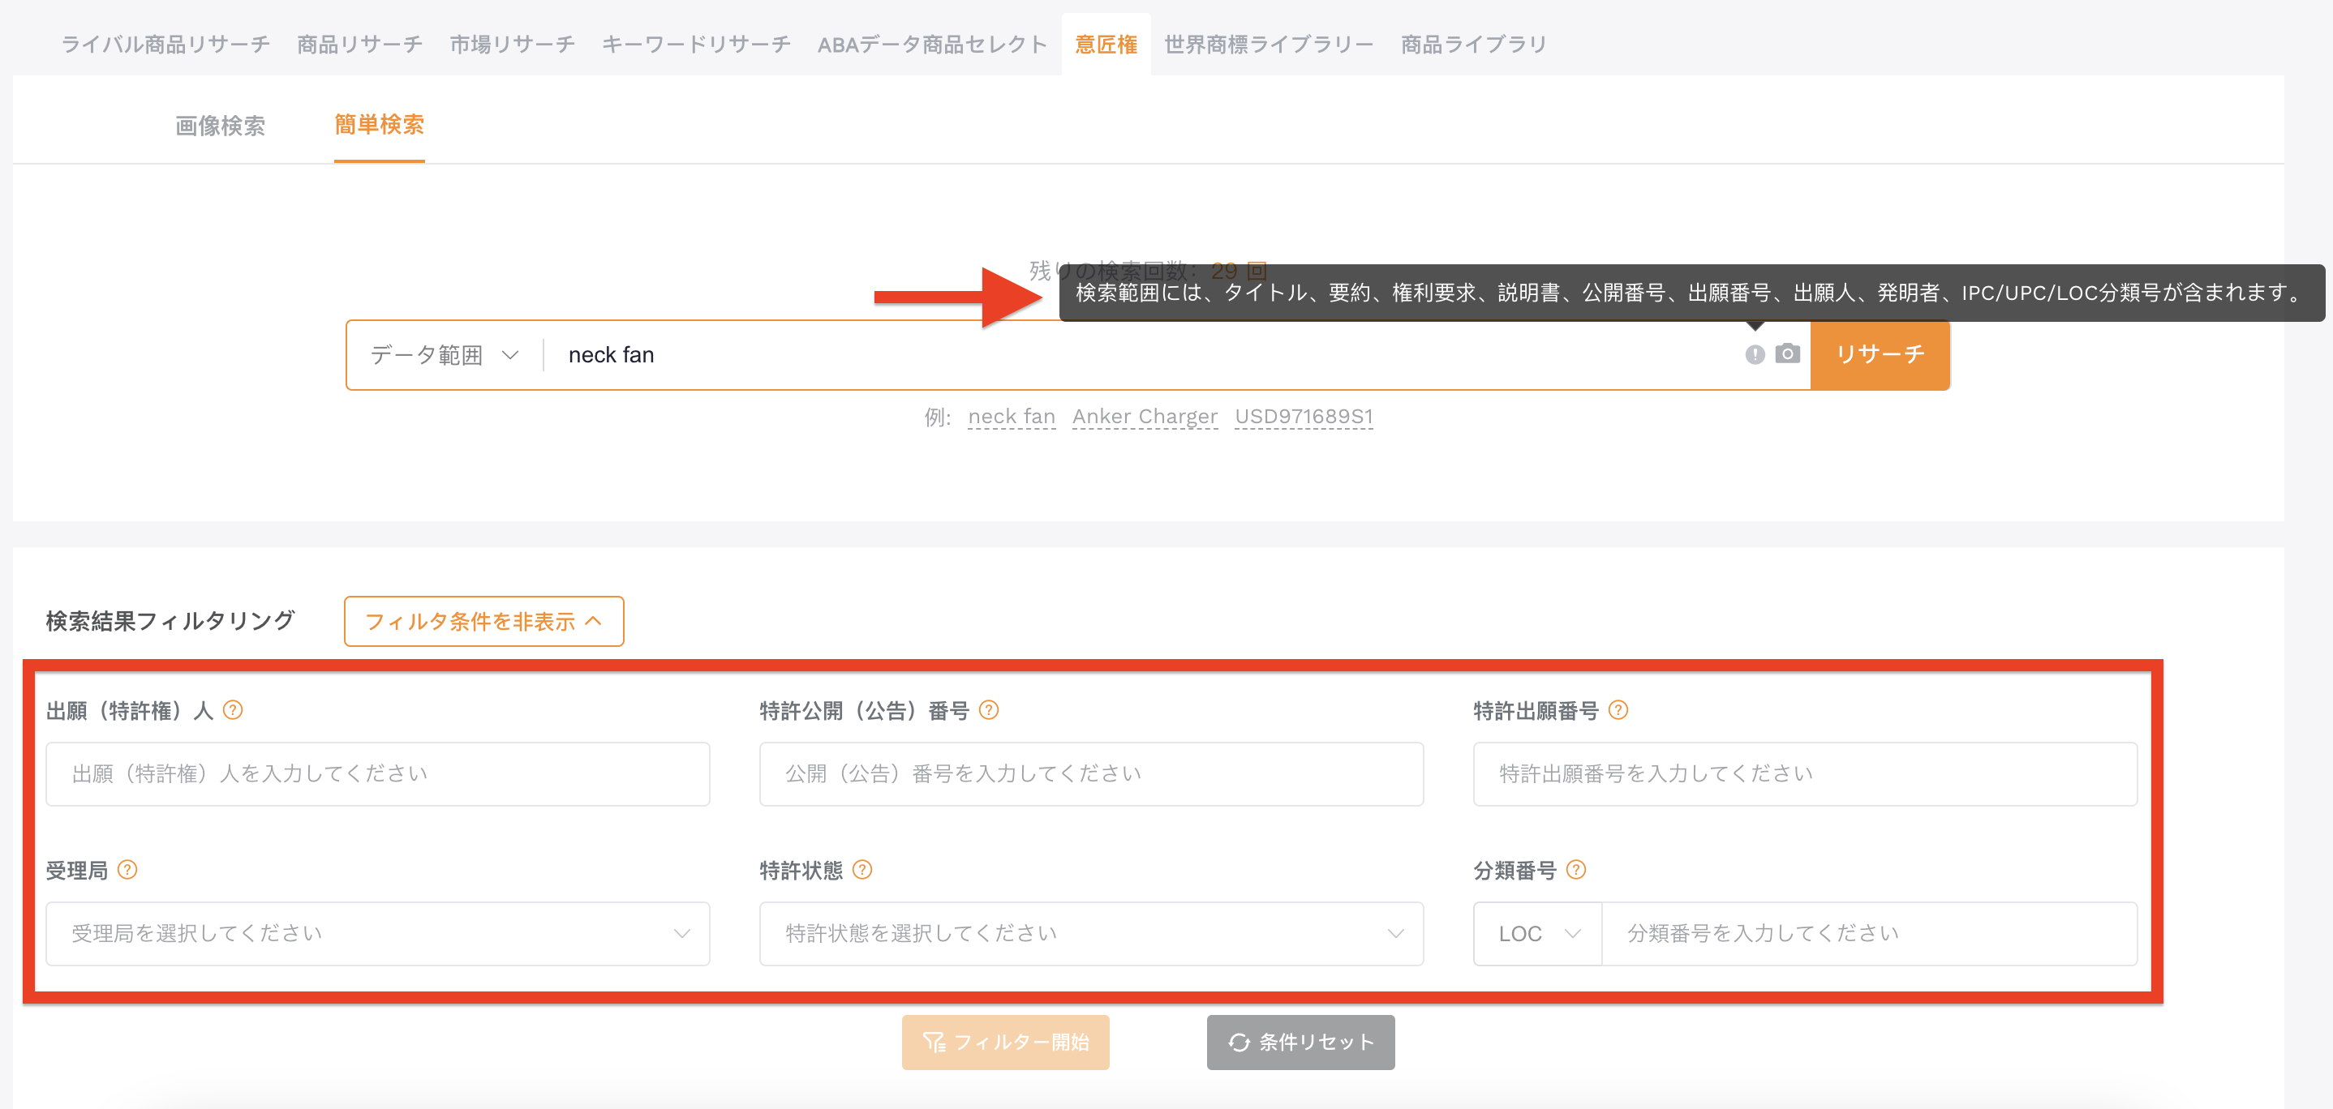The image size is (2333, 1109).
Task: Open 世界商標ライブラリー tab
Action: tap(1268, 44)
